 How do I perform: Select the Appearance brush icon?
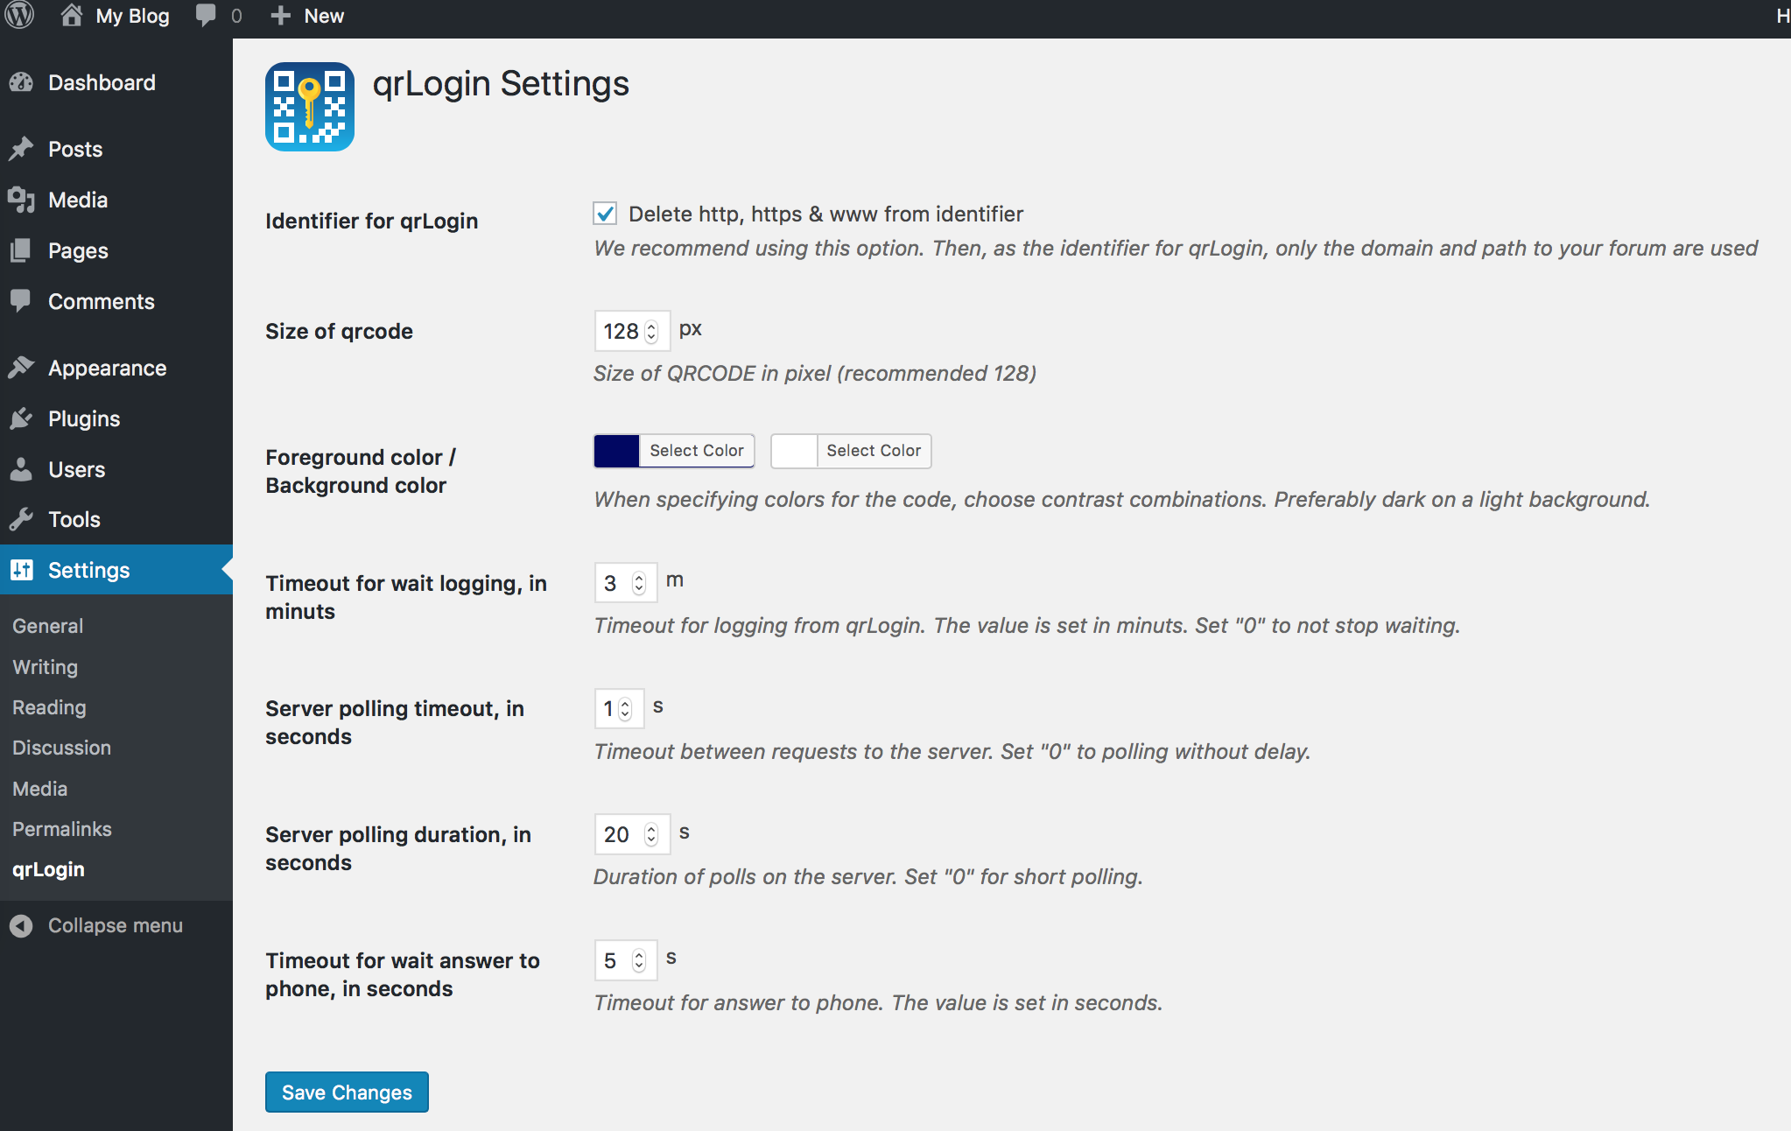click(x=22, y=367)
